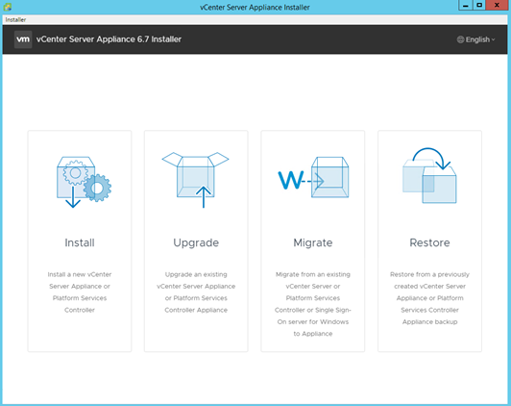The width and height of the screenshot is (511, 406).
Task: Click 'Upgrade an existing' description text
Action: (x=196, y=292)
